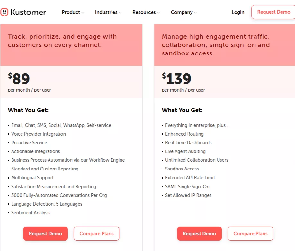Screen dimensions: 295x251
Task: Expand the Company dropdown chevron
Action: tap(195, 13)
